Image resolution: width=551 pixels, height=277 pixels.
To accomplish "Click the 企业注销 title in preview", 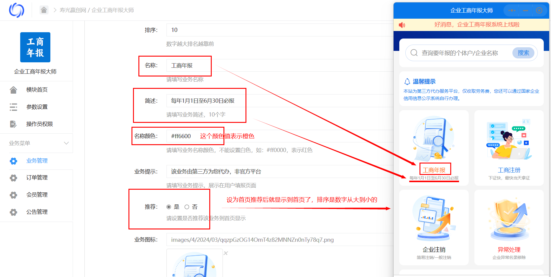I will 434,250.
